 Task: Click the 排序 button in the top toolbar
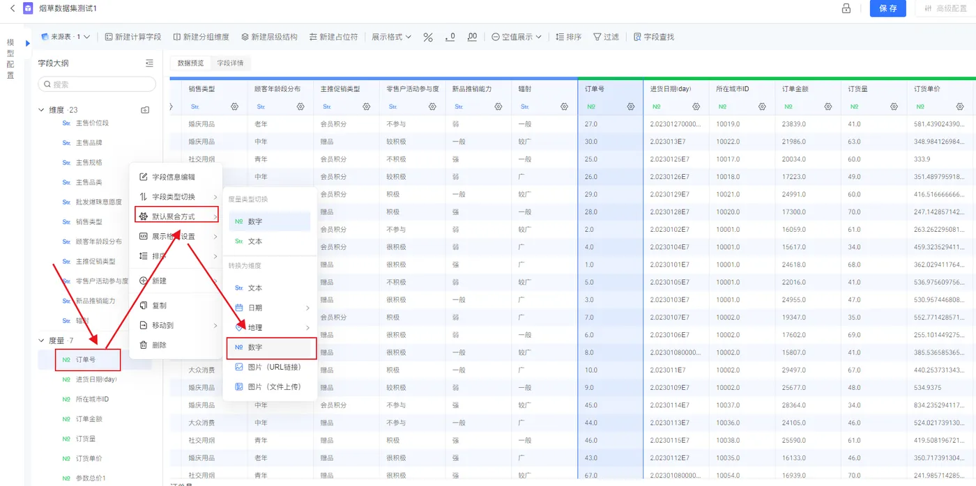point(568,37)
